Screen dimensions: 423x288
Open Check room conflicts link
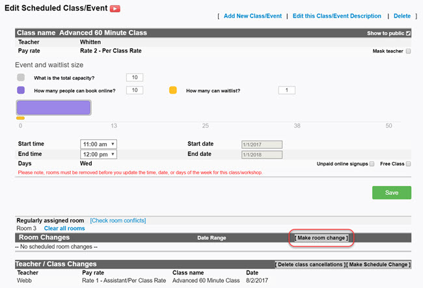point(118,221)
